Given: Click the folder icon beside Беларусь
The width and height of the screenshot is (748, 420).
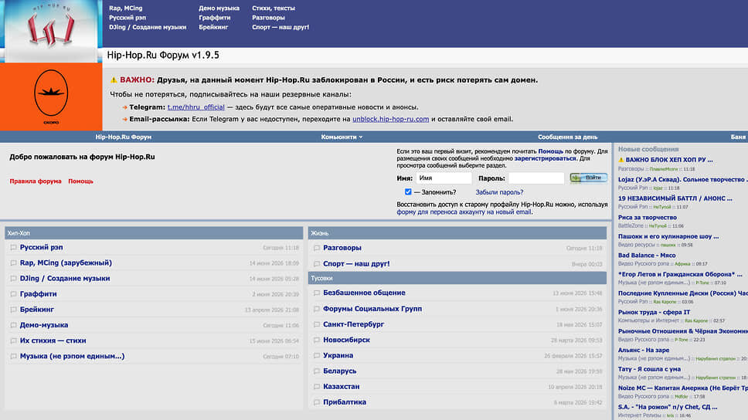Looking at the screenshot, I should coord(317,371).
